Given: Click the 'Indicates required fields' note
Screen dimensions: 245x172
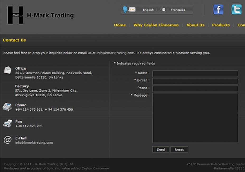Looking at the screenshot, I should (135, 63).
